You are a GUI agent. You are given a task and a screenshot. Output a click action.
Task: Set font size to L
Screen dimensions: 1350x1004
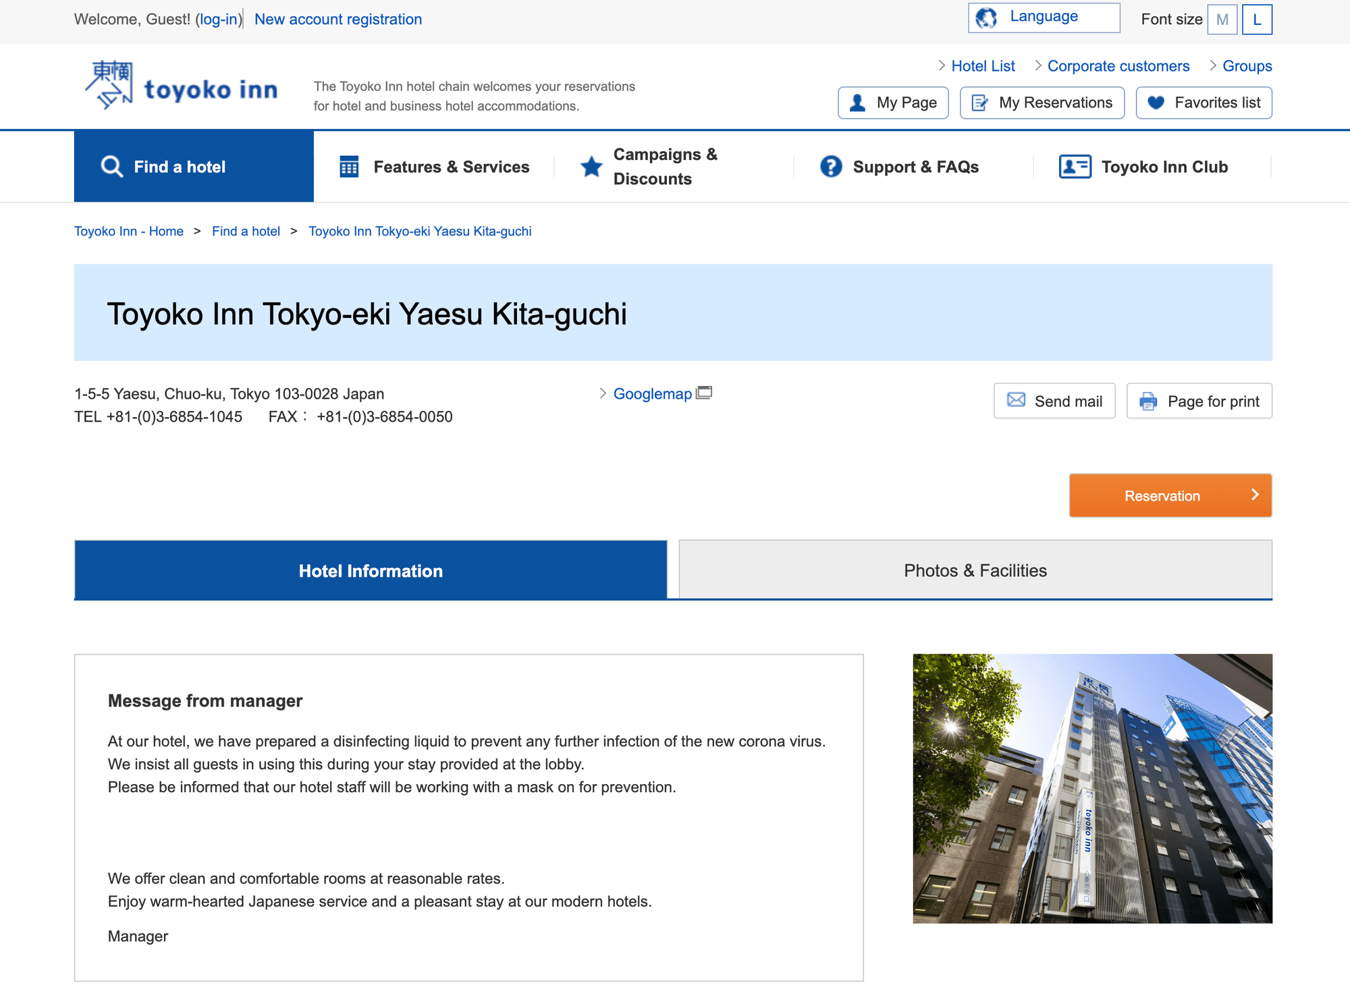[1257, 20]
